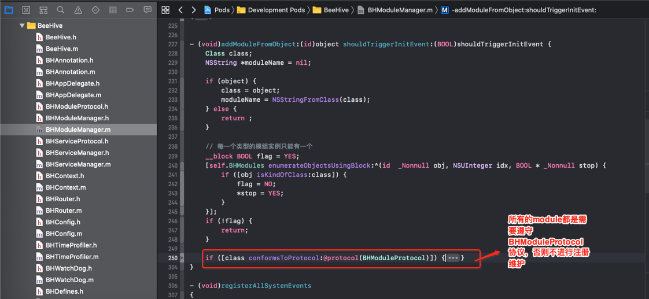Open BHWatchDog.m file

(65, 279)
